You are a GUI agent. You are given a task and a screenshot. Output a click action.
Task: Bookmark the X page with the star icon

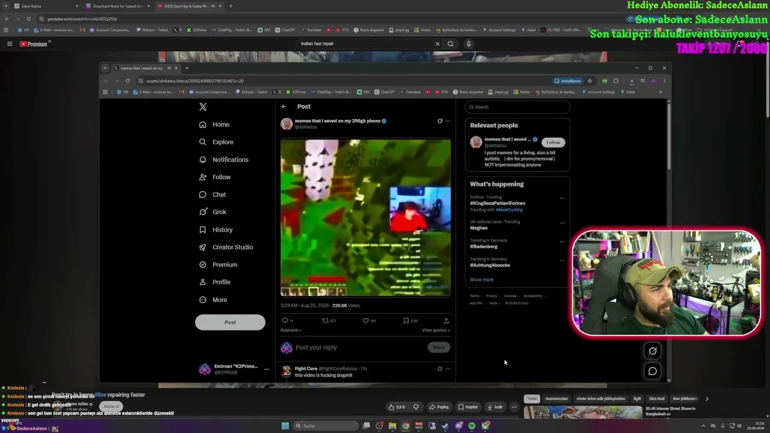590,81
